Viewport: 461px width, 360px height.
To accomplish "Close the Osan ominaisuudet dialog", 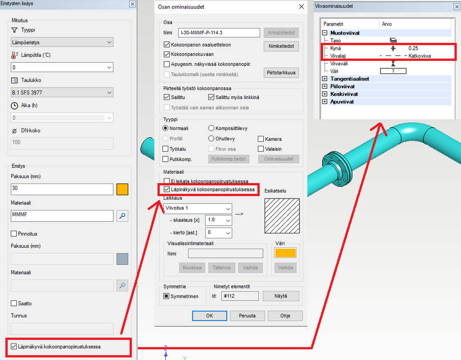I will point(301,7).
